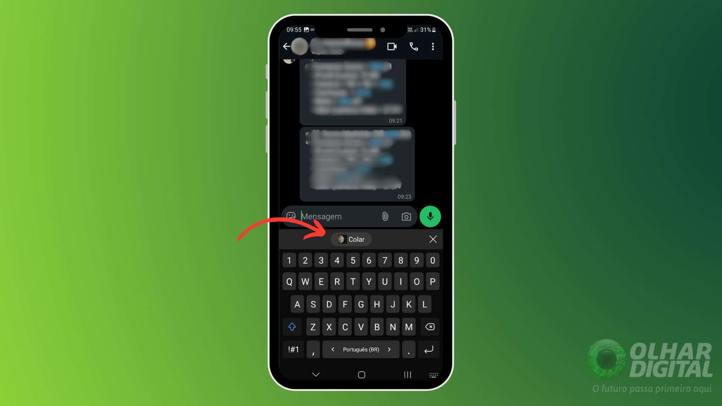Tap the backspace delete key
722x406 pixels.
coord(429,327)
